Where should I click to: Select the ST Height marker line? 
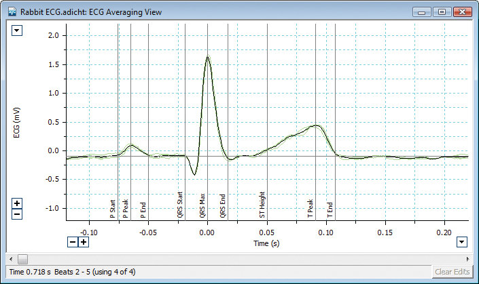coord(267,102)
